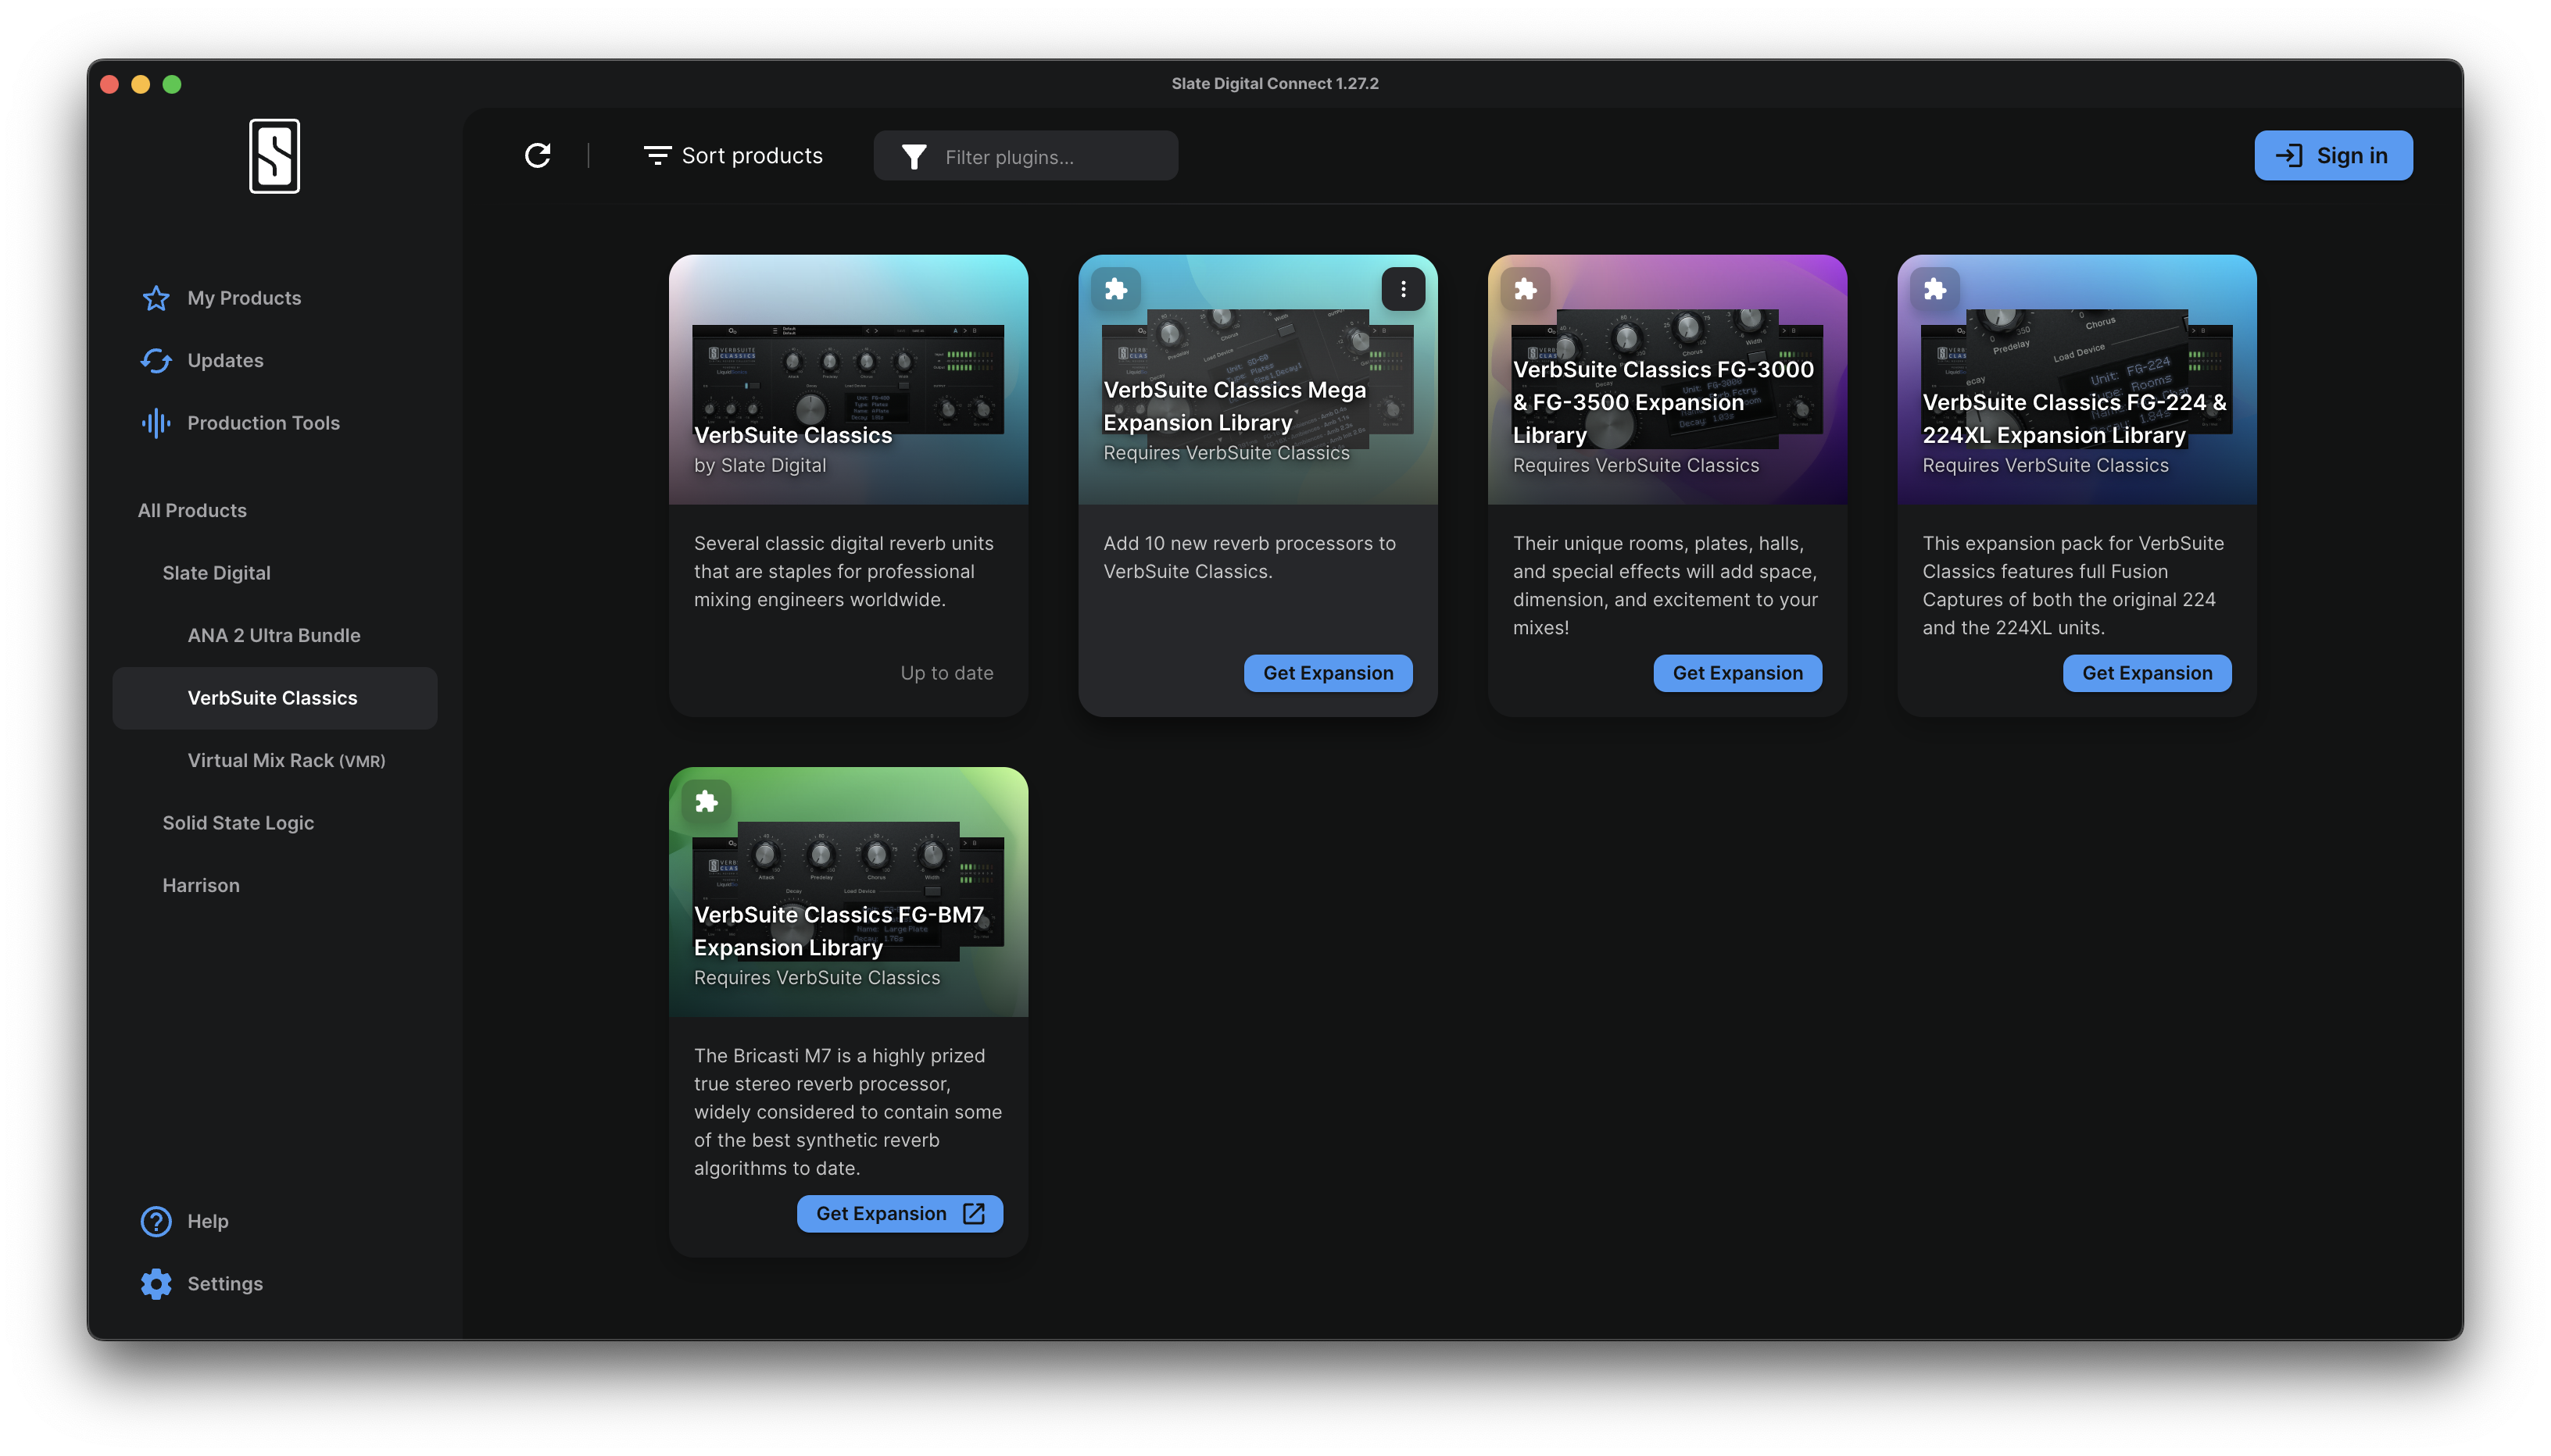
Task: Click puzzle icon on FG-224 & 224XL card
Action: [x=1935, y=289]
